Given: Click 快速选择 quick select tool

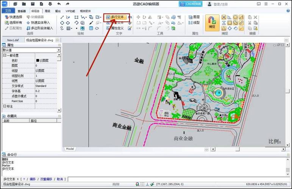Looking at the screenshot, I should point(13,17).
